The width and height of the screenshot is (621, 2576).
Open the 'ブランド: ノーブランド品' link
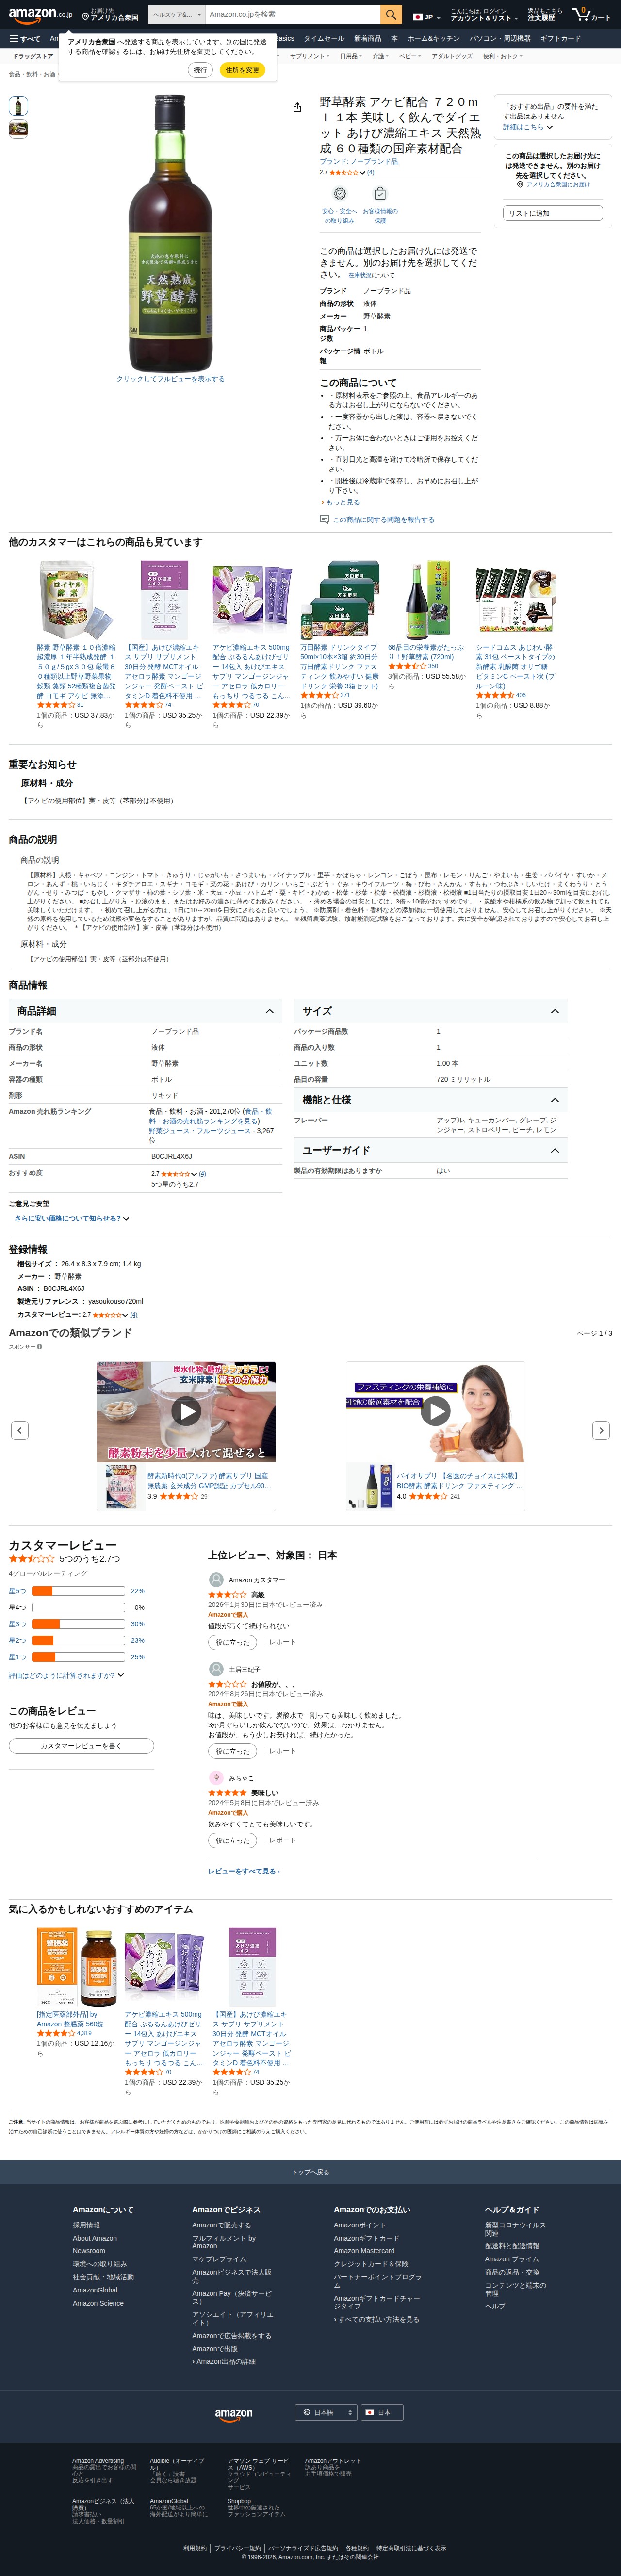point(359,161)
